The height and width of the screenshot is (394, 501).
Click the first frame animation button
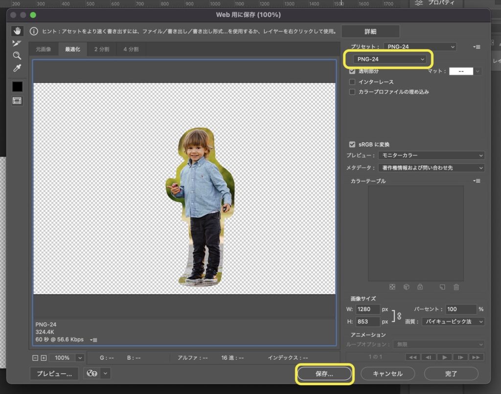coord(412,357)
